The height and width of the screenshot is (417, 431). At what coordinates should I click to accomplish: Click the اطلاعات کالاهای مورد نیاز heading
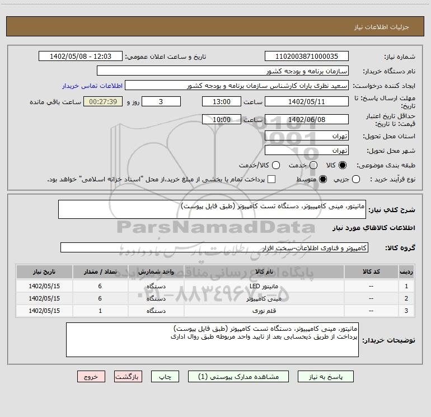point(373,228)
